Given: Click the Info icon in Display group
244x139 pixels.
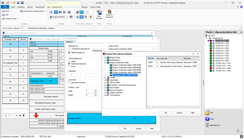Looking at the screenshot, I should tap(3, 15).
